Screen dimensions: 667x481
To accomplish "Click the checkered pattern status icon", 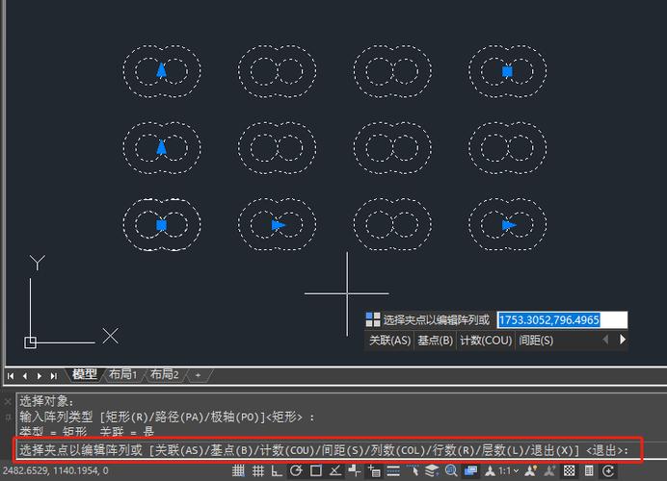I will tap(570, 471).
